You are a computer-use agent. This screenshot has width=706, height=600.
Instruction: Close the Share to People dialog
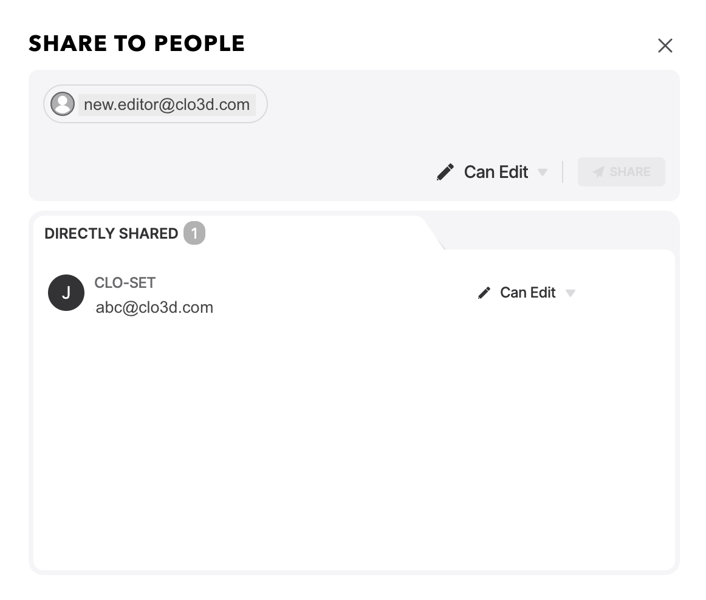click(x=665, y=46)
